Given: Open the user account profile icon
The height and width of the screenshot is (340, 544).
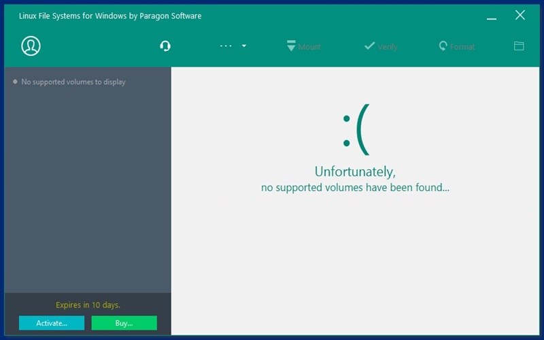Looking at the screenshot, I should tap(31, 46).
